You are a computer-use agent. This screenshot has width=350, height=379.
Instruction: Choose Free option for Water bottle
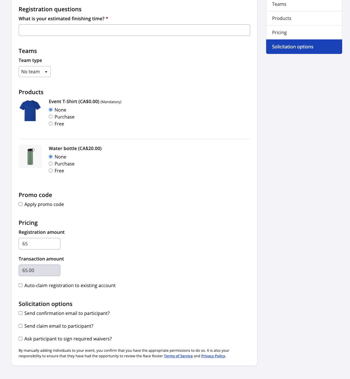tap(51, 171)
